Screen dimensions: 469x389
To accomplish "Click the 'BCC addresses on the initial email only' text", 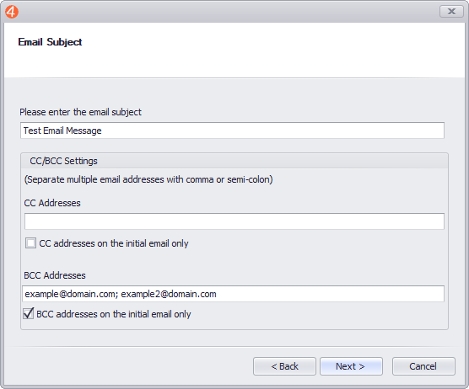I will [x=114, y=314].
